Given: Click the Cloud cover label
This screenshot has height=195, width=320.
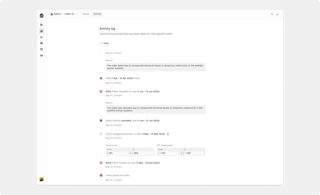Looking at the screenshot, I should 111,145.
